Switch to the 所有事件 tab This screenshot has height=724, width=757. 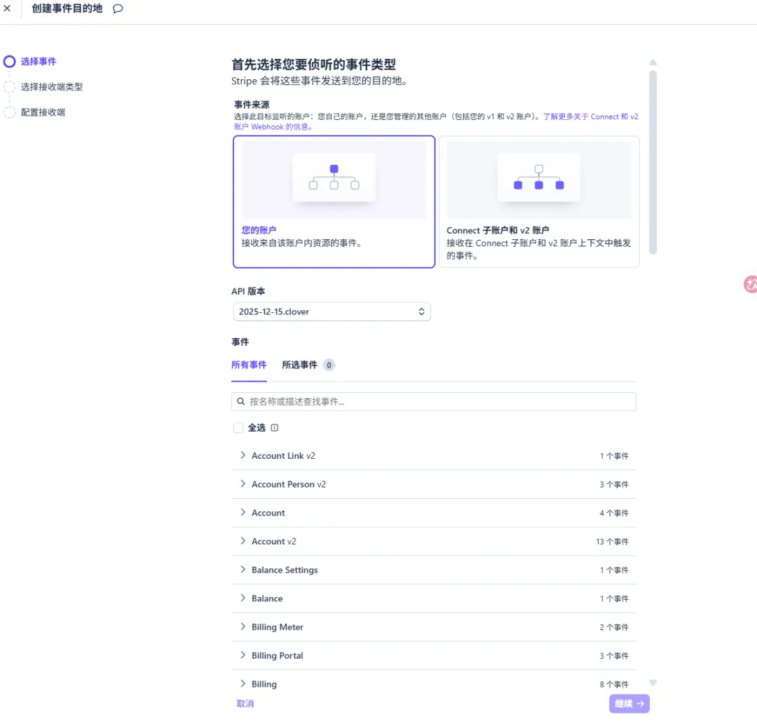(249, 365)
